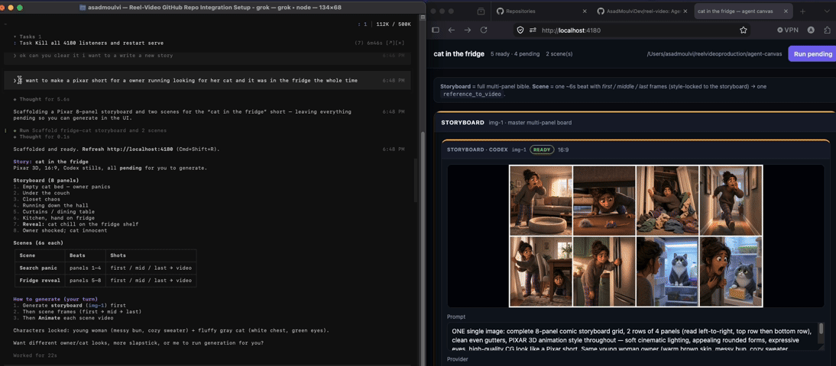This screenshot has width=836, height=366.
Task: Click the VPN button
Action: [788, 30]
